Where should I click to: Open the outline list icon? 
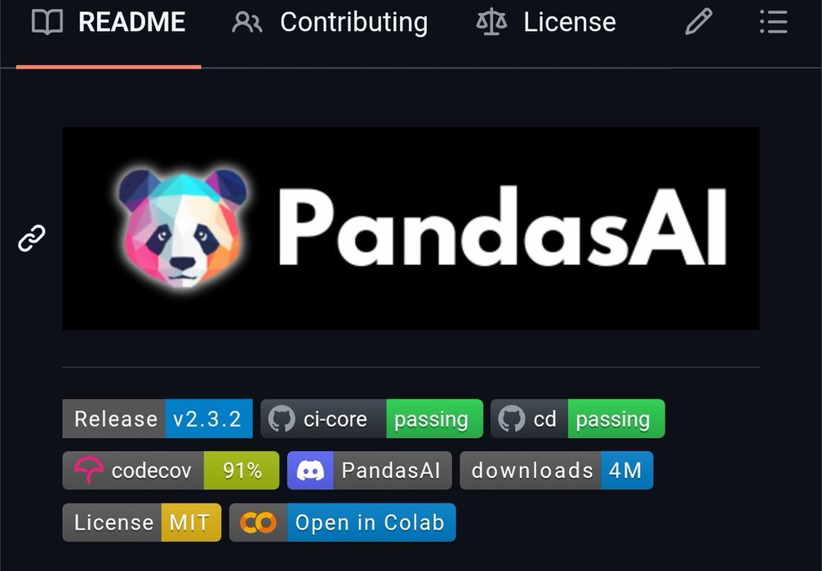[774, 22]
